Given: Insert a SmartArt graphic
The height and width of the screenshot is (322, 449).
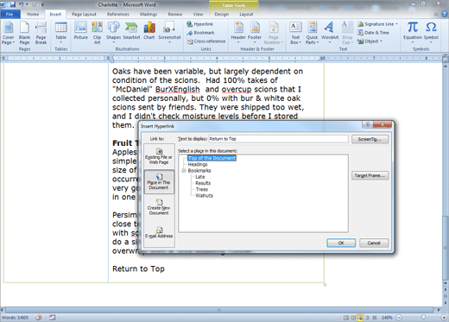Looking at the screenshot, I should tap(131, 31).
